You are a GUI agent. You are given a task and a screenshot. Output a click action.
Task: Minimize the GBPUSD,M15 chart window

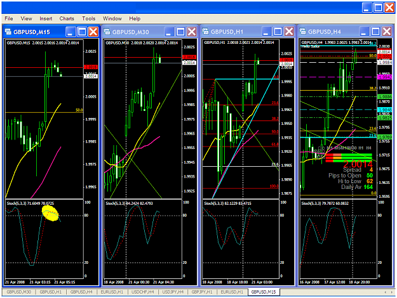(x=71, y=32)
